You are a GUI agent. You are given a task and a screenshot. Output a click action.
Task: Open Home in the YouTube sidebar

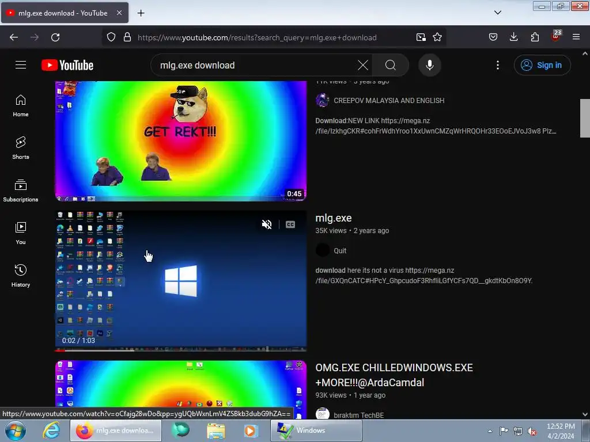click(x=21, y=106)
